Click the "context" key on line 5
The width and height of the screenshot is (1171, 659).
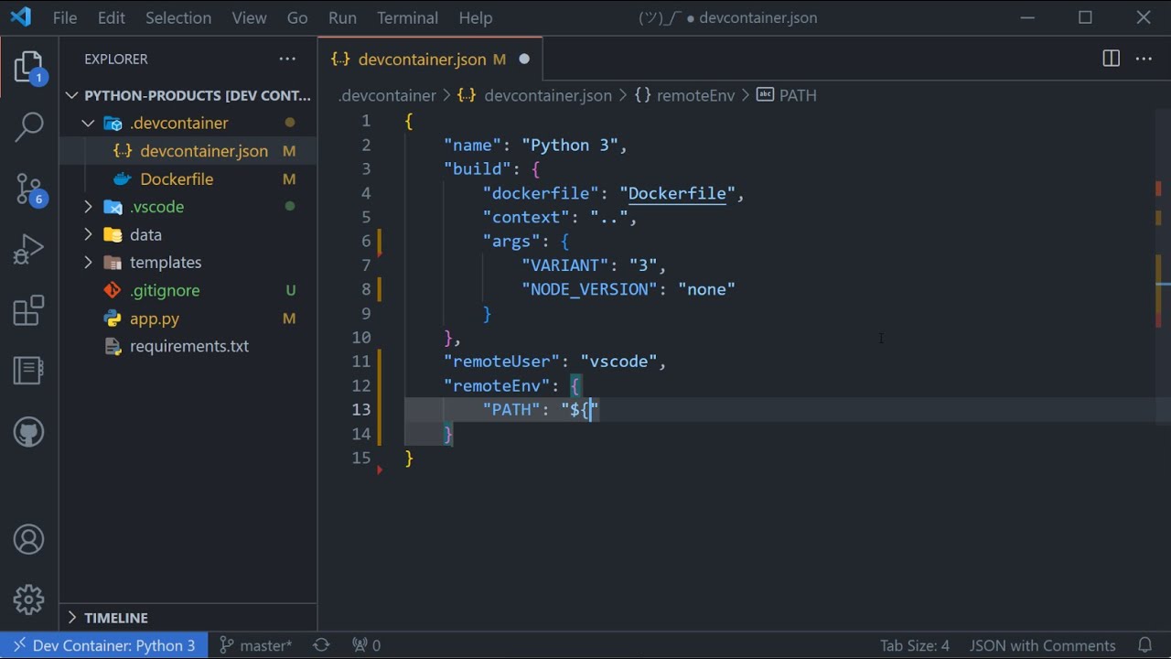pyautogui.click(x=526, y=217)
